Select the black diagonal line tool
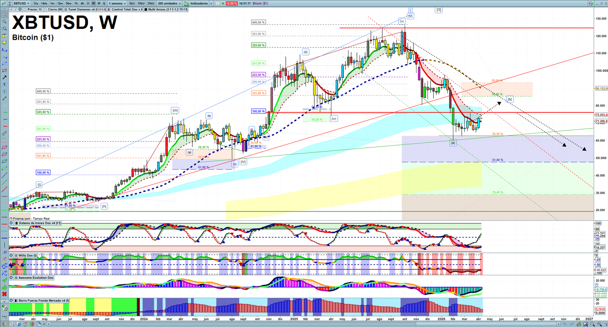608x327 pixels. click(4, 175)
